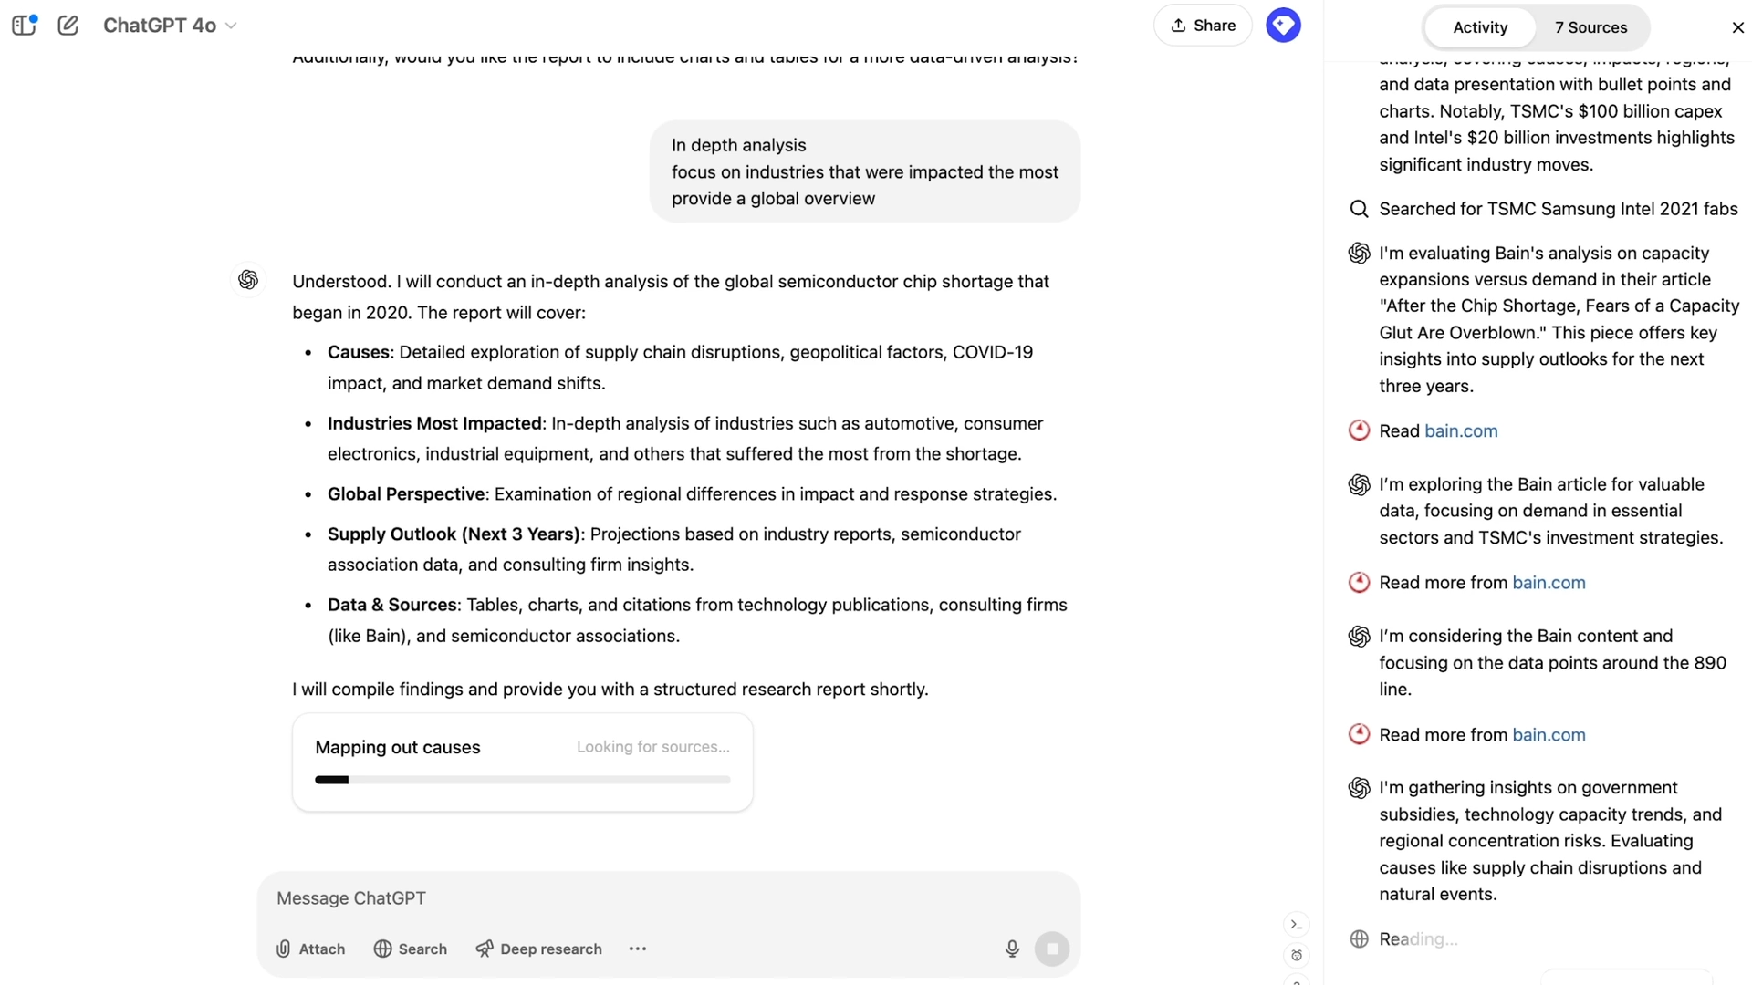Screen dimensions: 1752x985
Task: Click the terminal prompt icon
Action: point(1297,925)
